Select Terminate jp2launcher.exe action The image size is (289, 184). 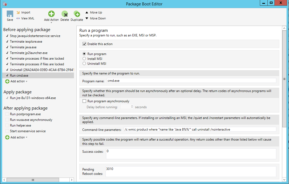[x=29, y=53]
